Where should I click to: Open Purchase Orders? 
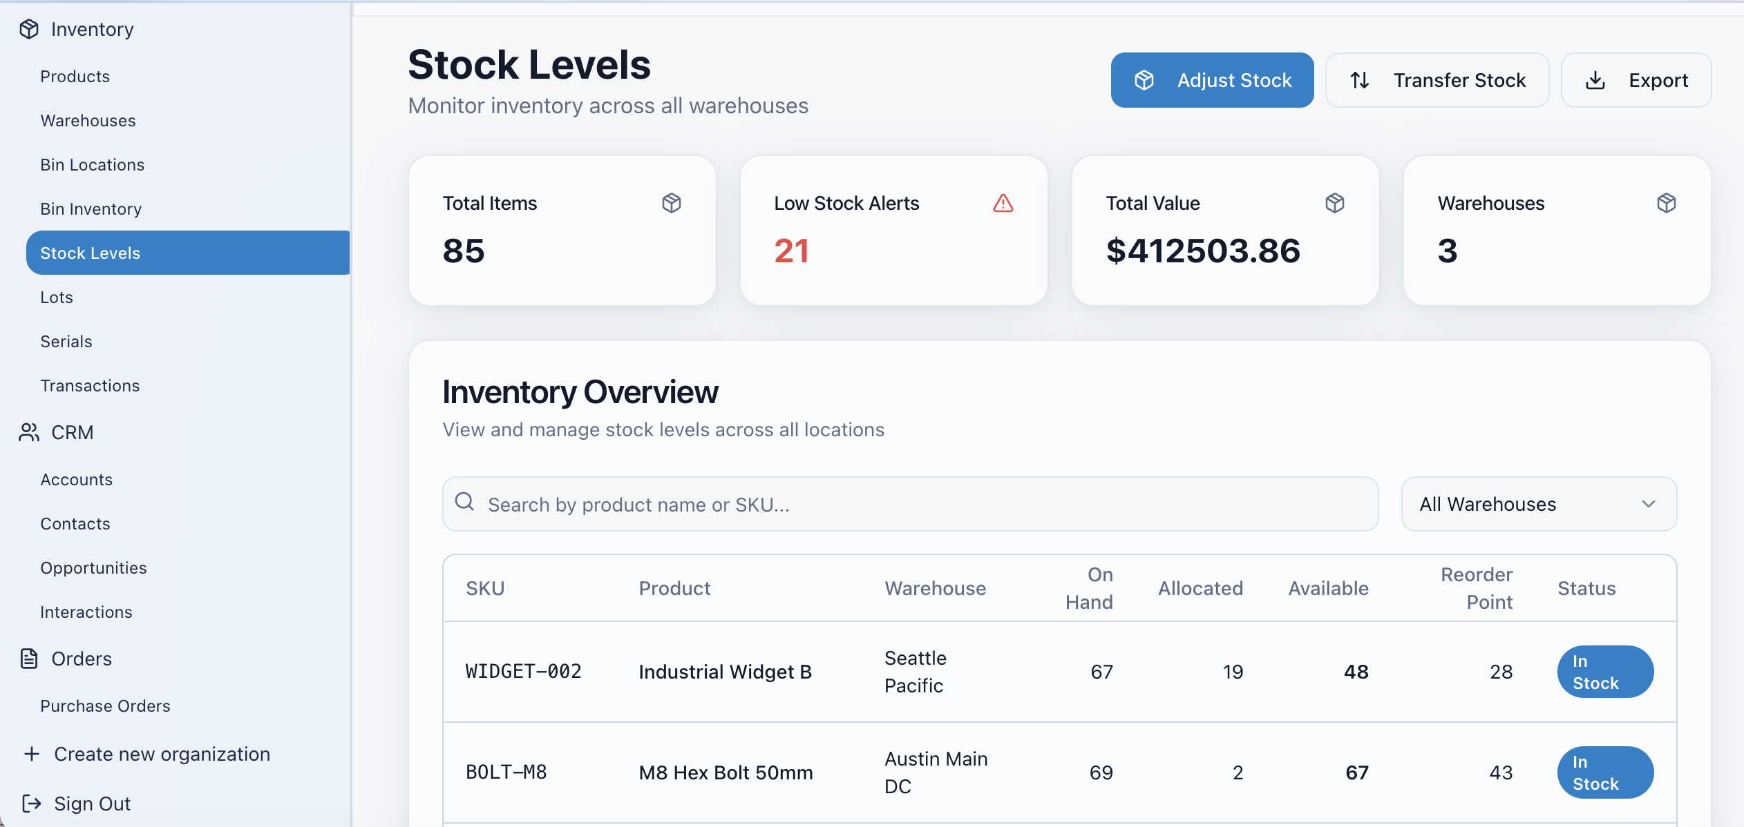click(x=105, y=706)
